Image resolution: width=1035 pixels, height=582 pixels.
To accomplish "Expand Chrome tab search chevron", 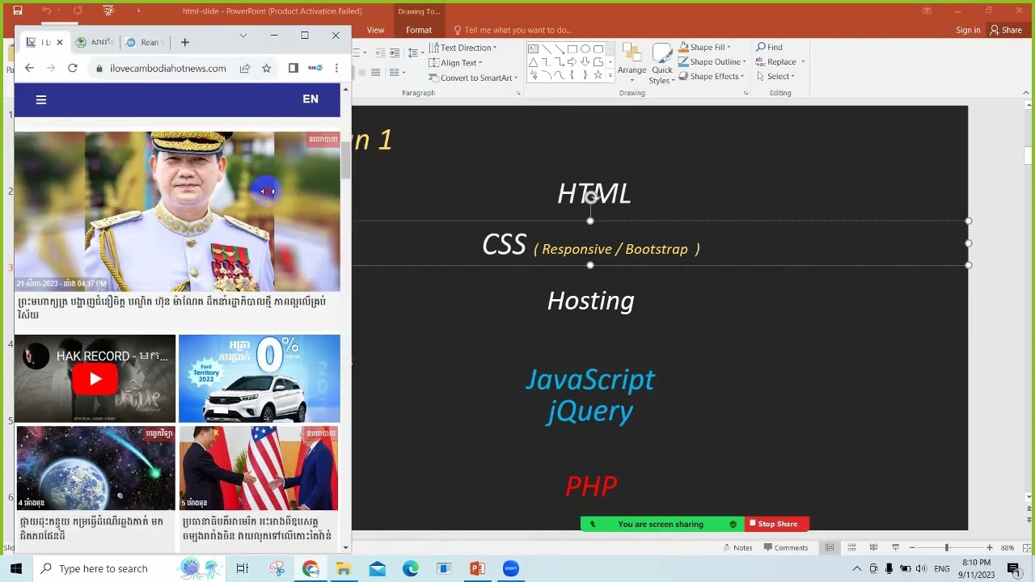I will pos(243,36).
